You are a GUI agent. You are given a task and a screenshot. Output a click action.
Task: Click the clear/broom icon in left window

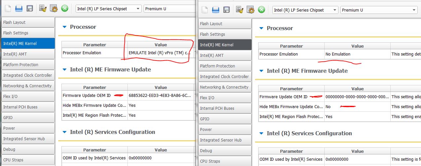click(x=43, y=9)
